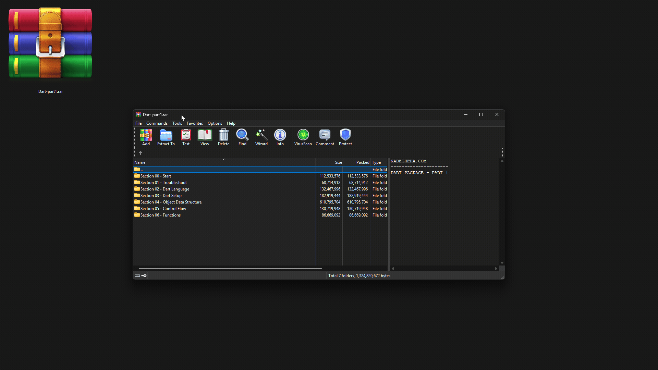Sort by the Type column header
The image size is (658, 370).
(x=379, y=162)
